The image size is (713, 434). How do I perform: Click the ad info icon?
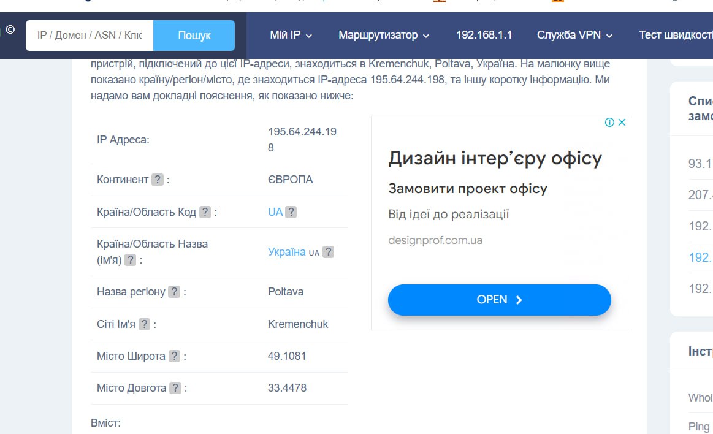click(609, 122)
